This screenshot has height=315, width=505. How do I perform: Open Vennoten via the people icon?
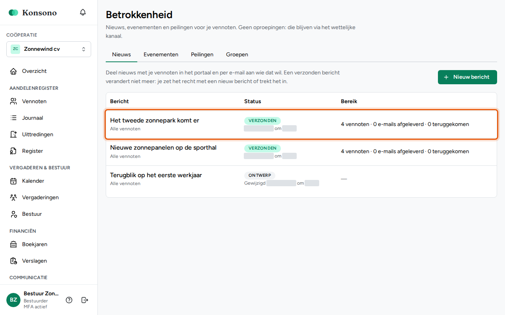(x=13, y=102)
